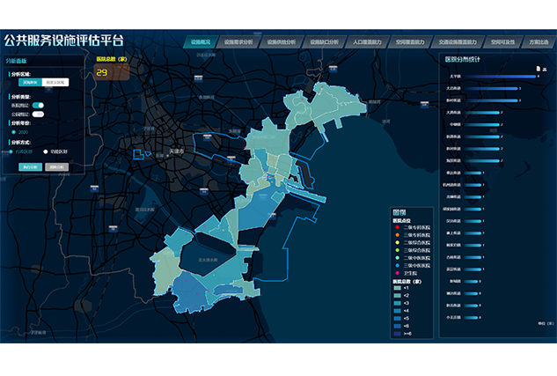Click the red 二级专科医院 legend dot
Screen dimensions: 557x376
pos(397,228)
